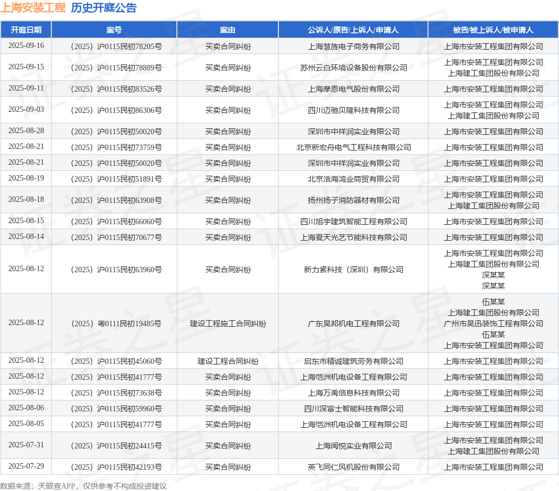The width and height of the screenshot is (559, 491).
Task: Click the 案号 column header
Action: [x=114, y=30]
